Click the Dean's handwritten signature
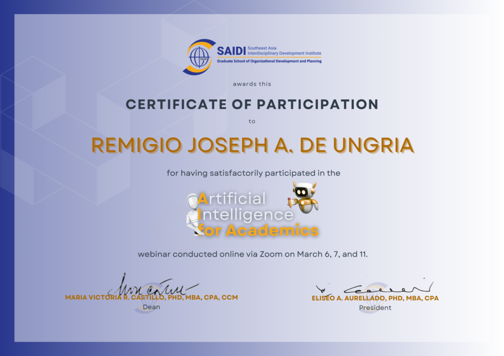 point(151,285)
